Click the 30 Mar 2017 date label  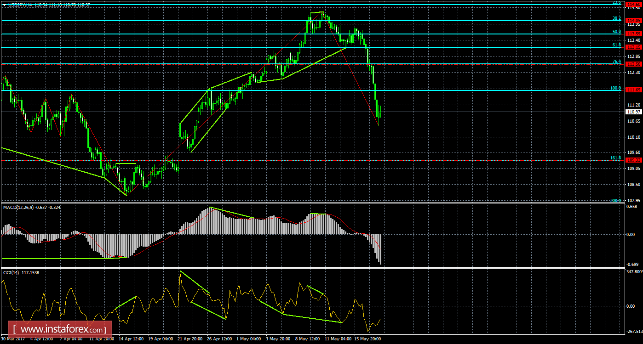13,339
